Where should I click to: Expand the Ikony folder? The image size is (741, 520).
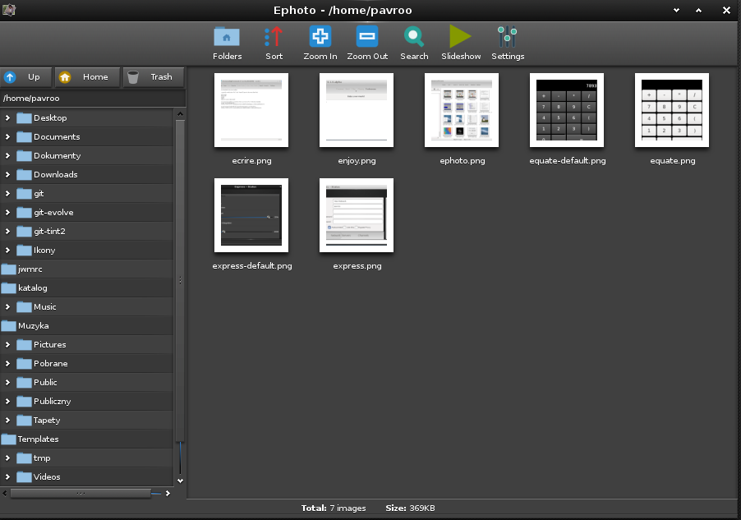pos(7,250)
